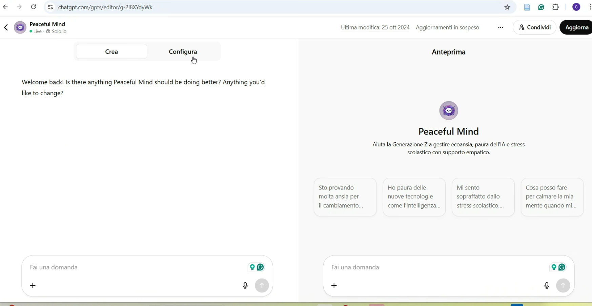Click the 'Live · Solo io' status
The width and height of the screenshot is (592, 306).
(48, 32)
